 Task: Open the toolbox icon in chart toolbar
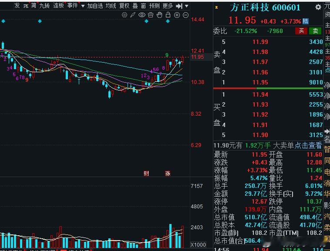151,15
